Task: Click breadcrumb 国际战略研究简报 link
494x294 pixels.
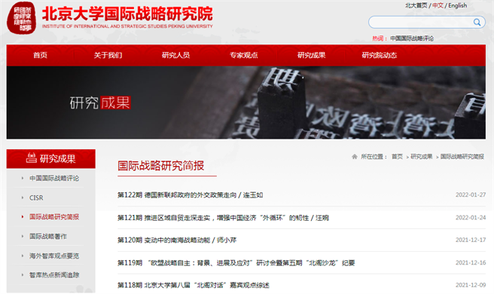Action: click(x=462, y=157)
